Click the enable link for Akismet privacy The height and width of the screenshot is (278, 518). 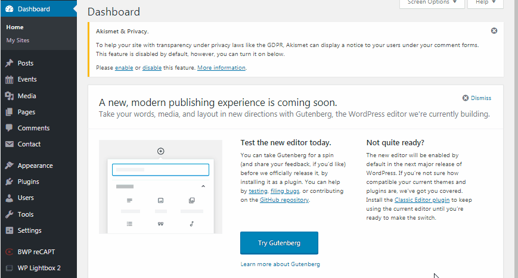coord(124,68)
